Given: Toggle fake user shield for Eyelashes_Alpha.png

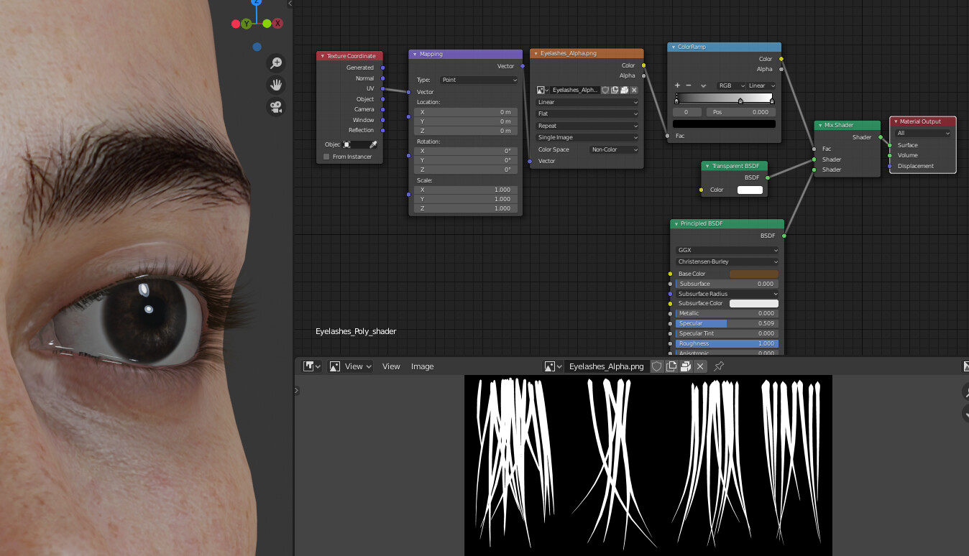Looking at the screenshot, I should 657,366.
